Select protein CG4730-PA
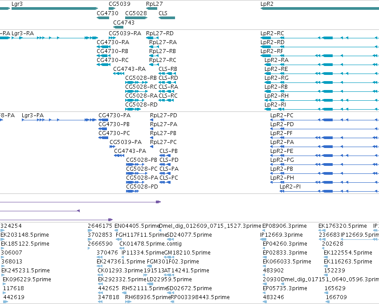Viewport: 379px width, 304px height. [x=114, y=115]
